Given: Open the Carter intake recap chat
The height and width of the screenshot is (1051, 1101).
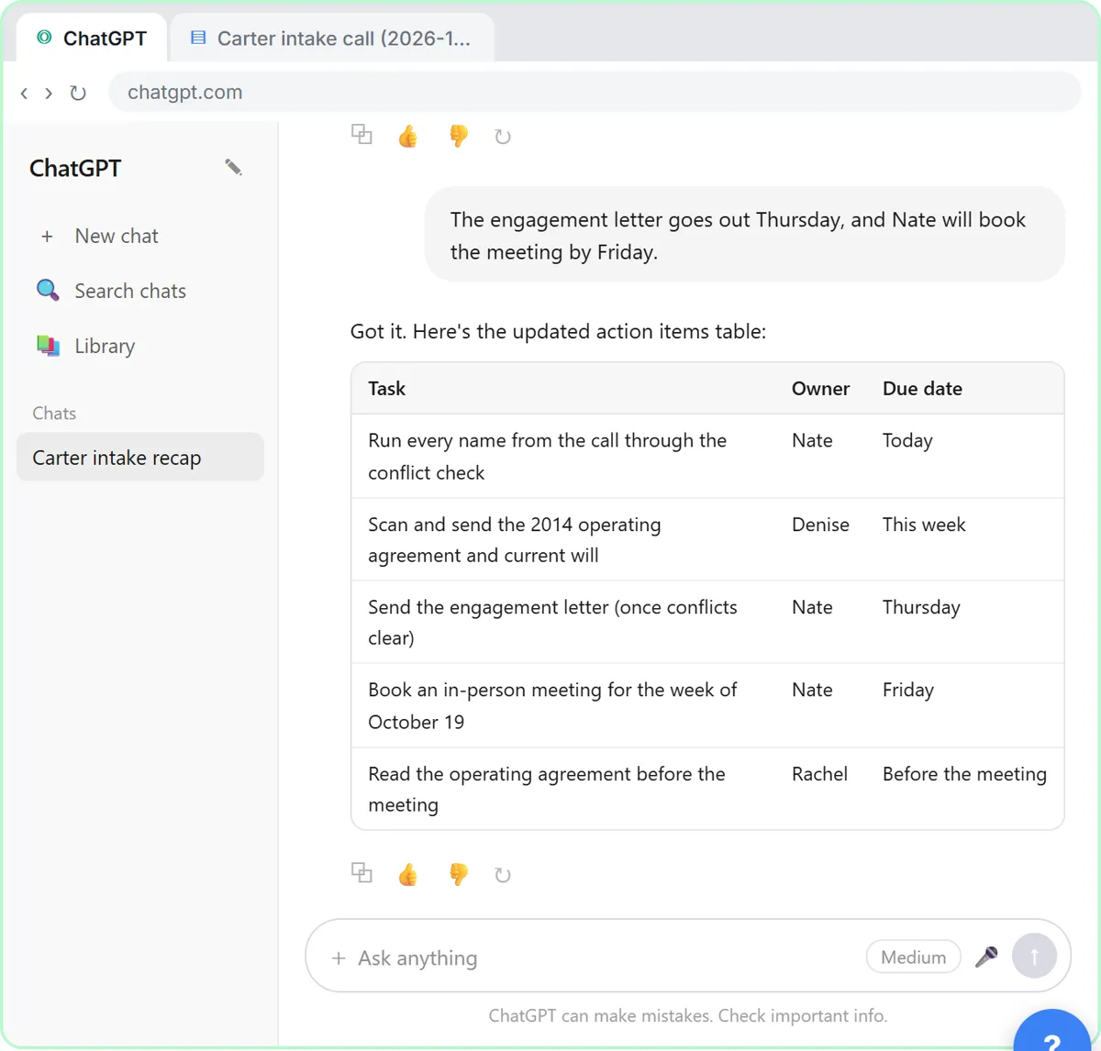Looking at the screenshot, I should click(139, 457).
